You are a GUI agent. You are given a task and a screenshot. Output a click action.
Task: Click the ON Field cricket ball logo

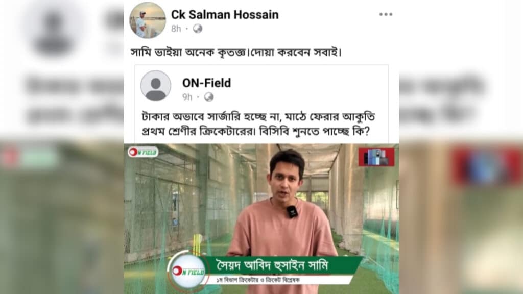[x=188, y=272]
